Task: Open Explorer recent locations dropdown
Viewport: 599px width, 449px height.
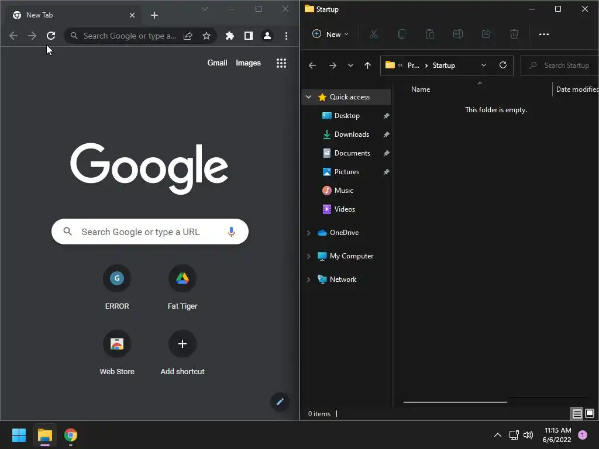Action: pyautogui.click(x=350, y=65)
